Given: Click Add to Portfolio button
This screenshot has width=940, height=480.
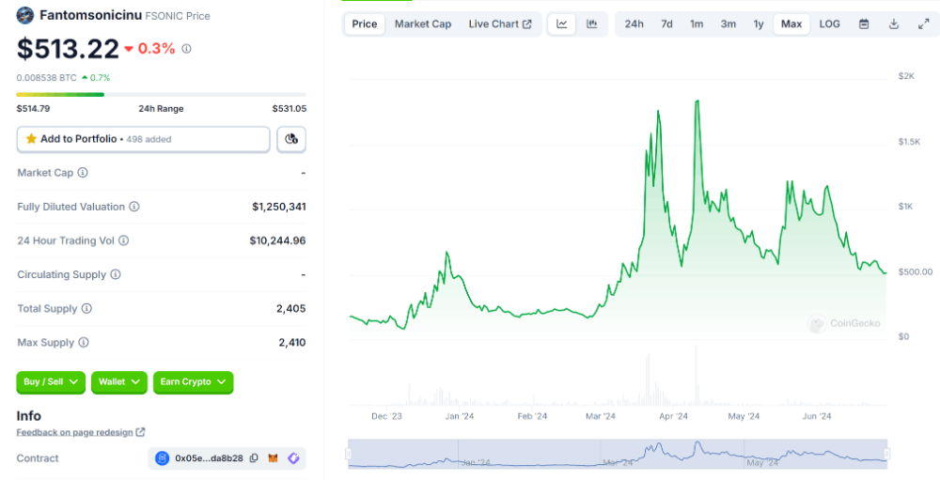Looking at the screenshot, I should coord(143,139).
